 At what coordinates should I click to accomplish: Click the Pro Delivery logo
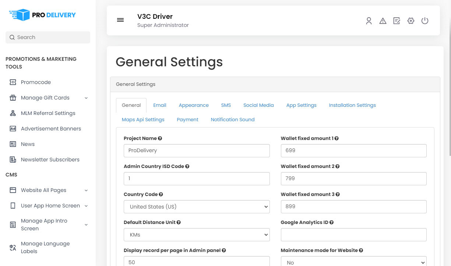click(42, 15)
